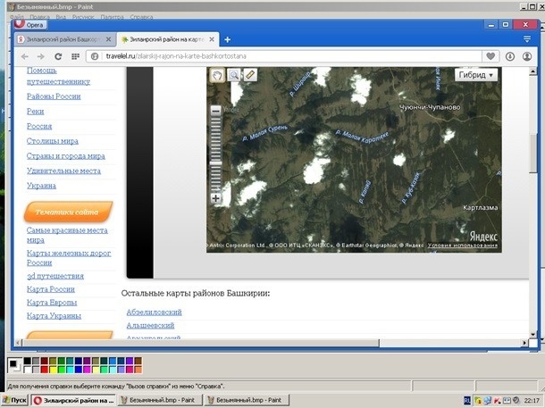Close the first Opera tab
Viewport: 545px width, 408px height.
coord(108,39)
